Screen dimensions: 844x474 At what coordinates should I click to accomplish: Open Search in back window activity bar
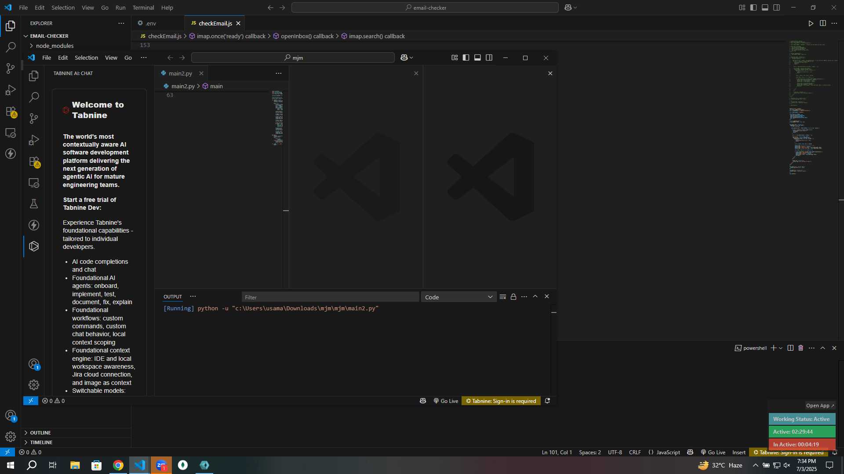point(11,47)
